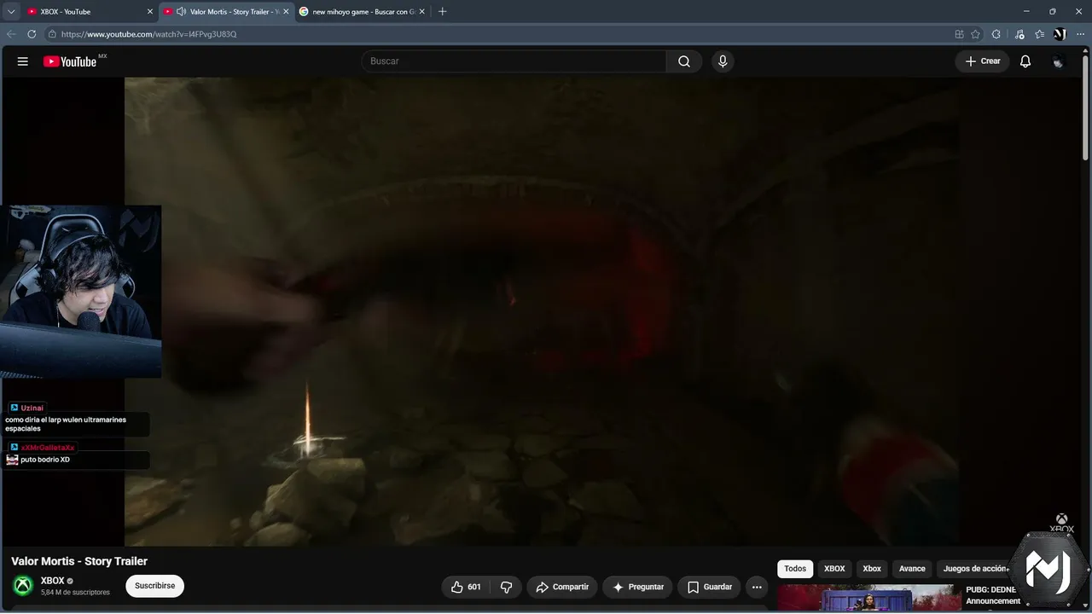
Task: Open more actions for the video
Action: coord(757,587)
